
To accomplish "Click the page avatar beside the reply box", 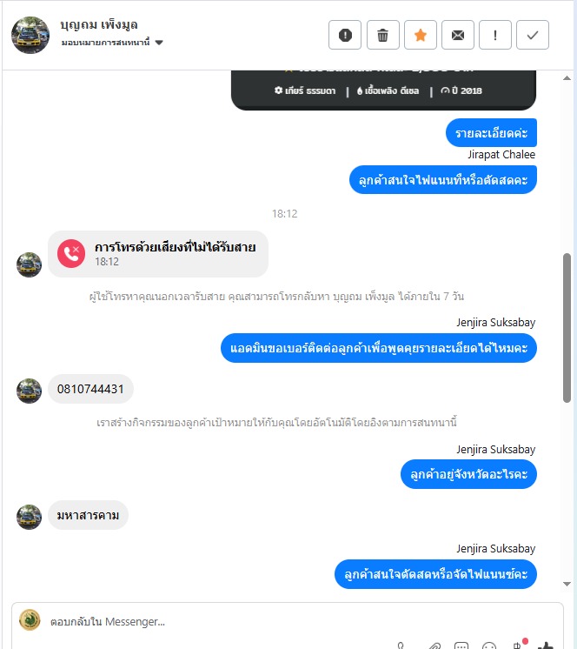I will (x=30, y=619).
